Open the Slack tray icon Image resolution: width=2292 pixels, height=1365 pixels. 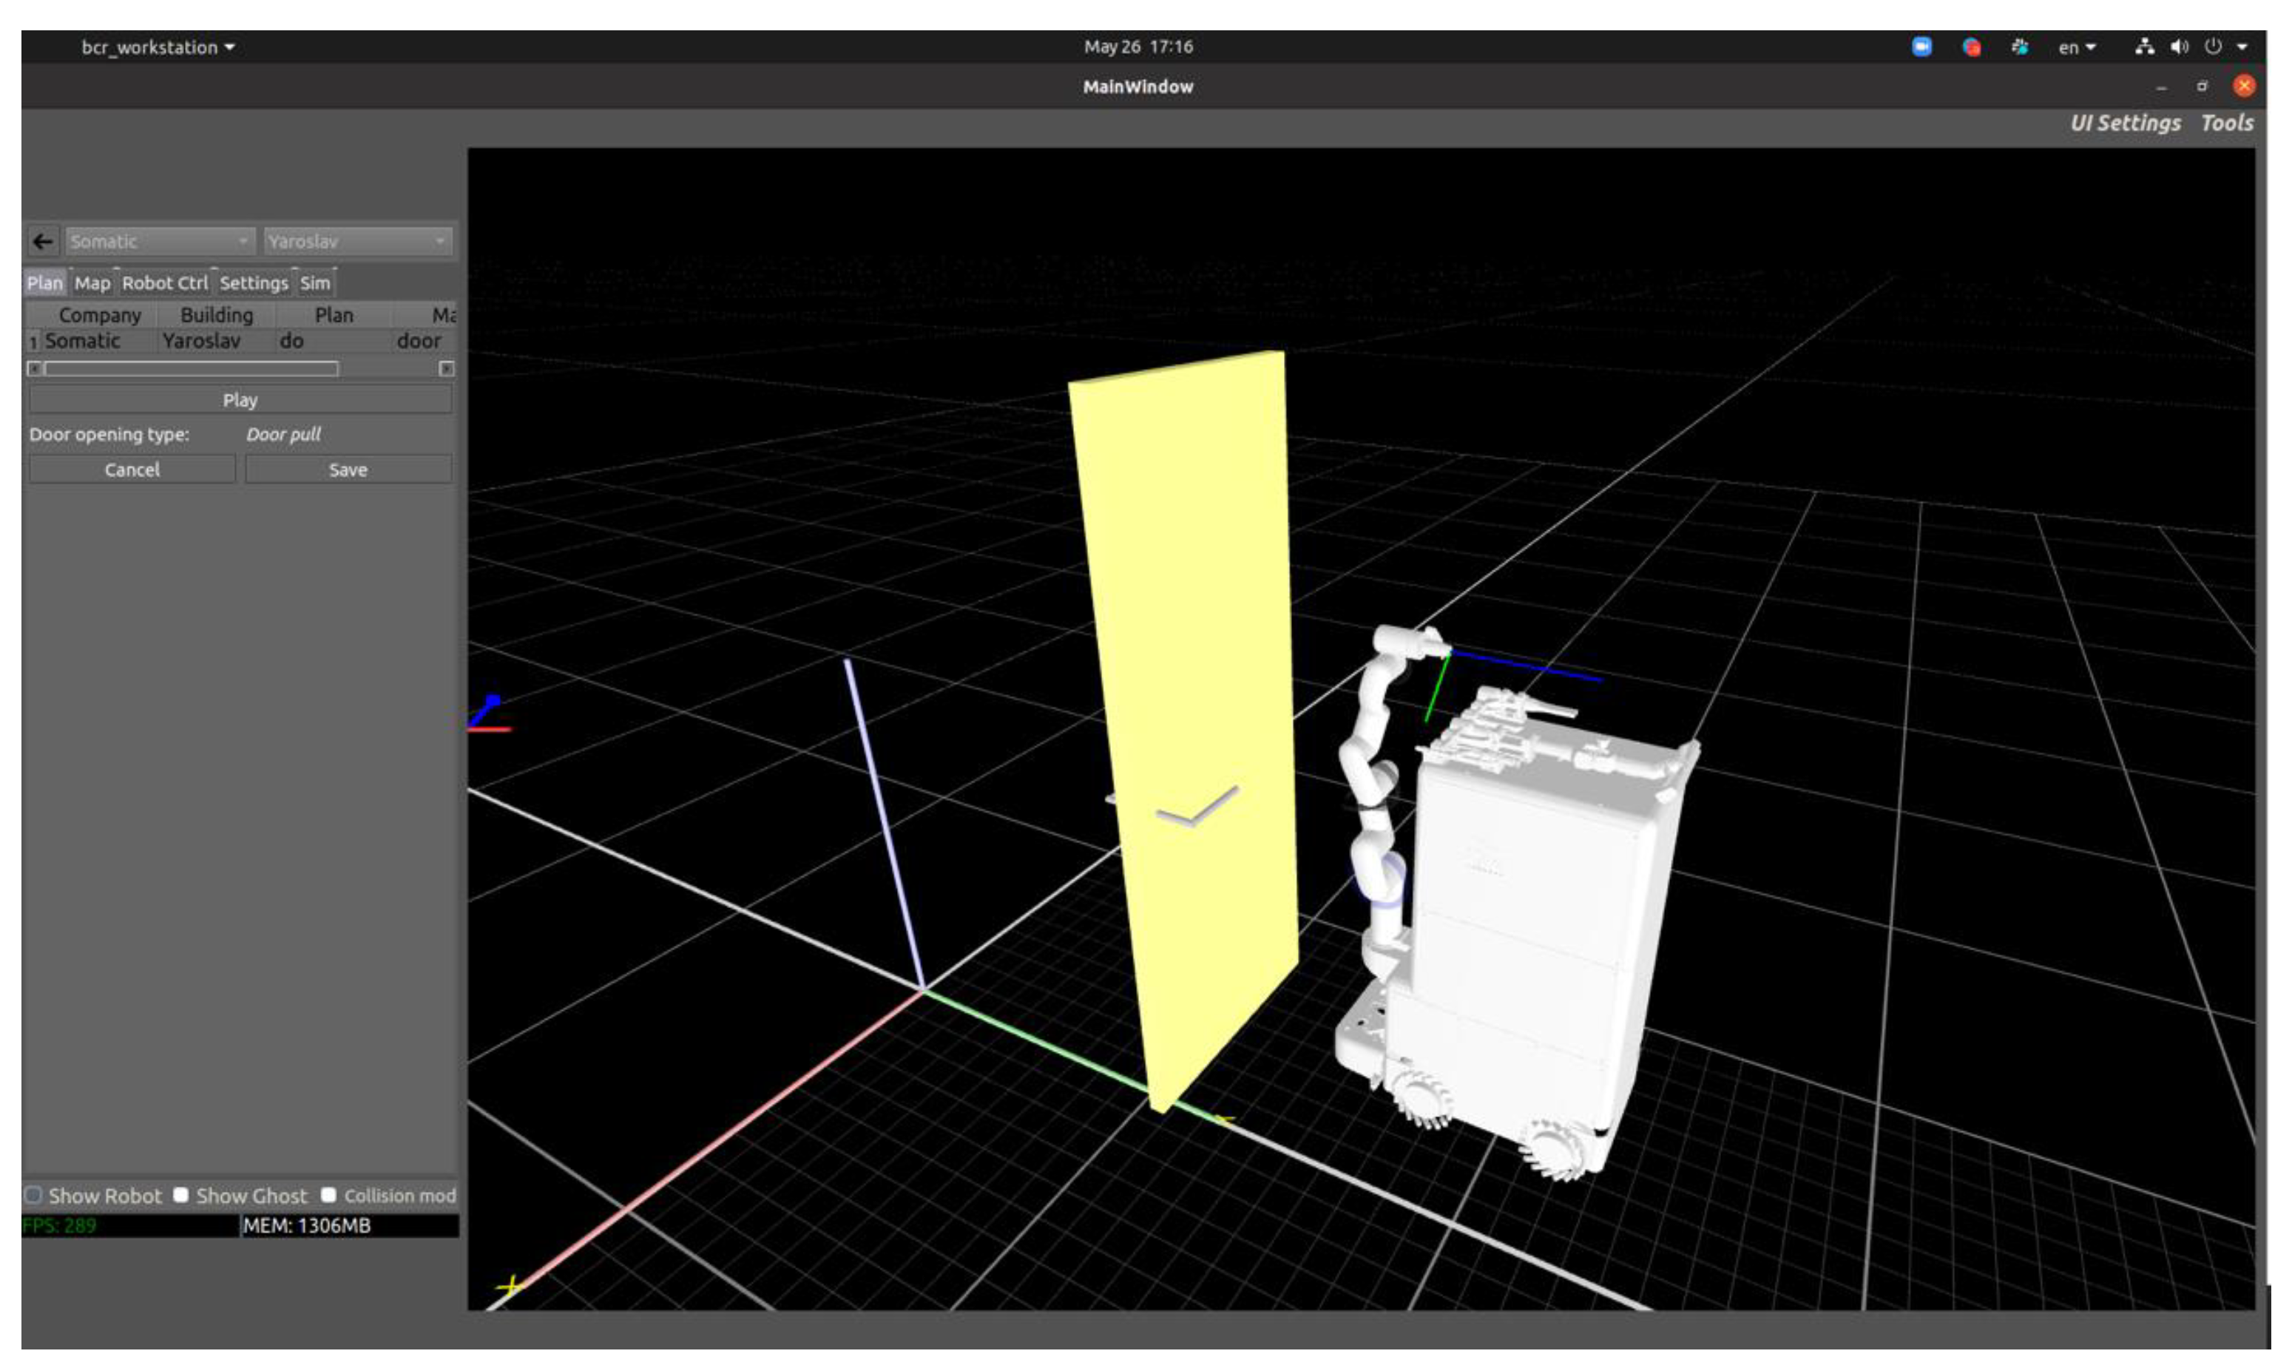(2020, 47)
